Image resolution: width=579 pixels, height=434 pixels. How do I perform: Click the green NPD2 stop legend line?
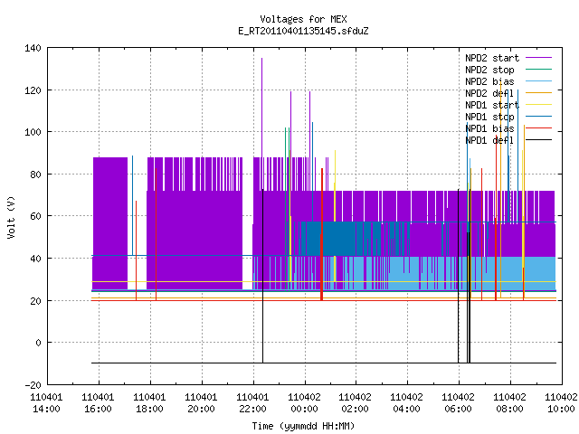click(x=538, y=69)
